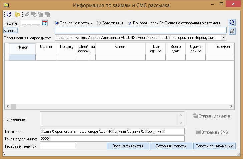Click the eraser icon in the toolbar
This screenshot has width=243, height=159.
[27, 14]
